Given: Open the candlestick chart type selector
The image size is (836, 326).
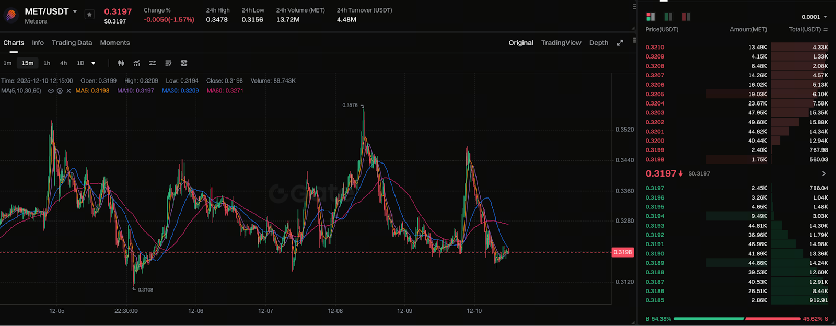Looking at the screenshot, I should pyautogui.click(x=121, y=63).
